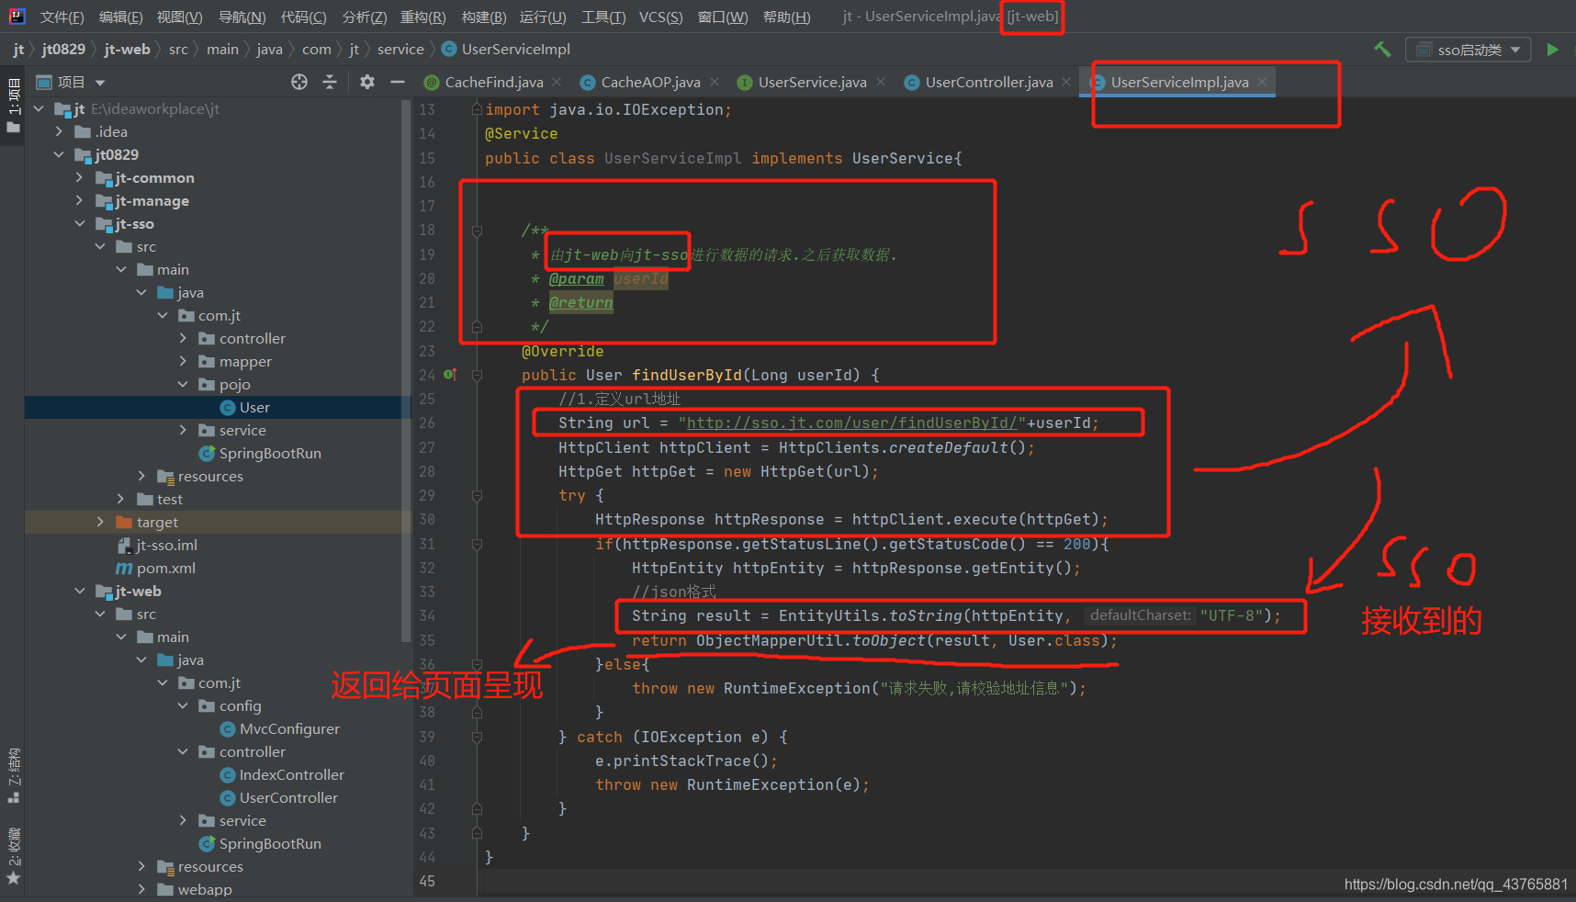Image resolution: width=1576 pixels, height=902 pixels.
Task: Open the 帮助(H) menu
Action: coord(786,17)
